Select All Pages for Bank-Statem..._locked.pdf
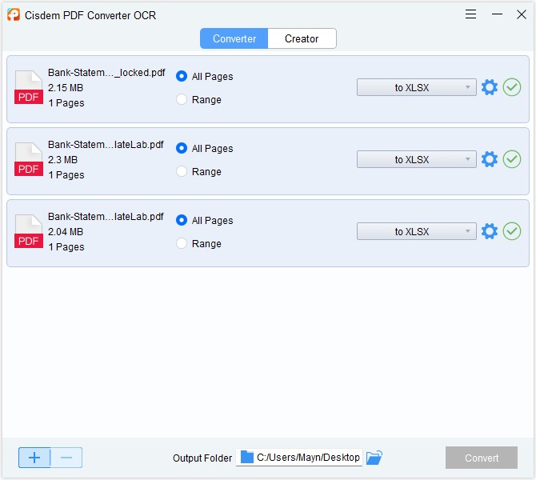This screenshot has width=536, height=480. point(205,76)
